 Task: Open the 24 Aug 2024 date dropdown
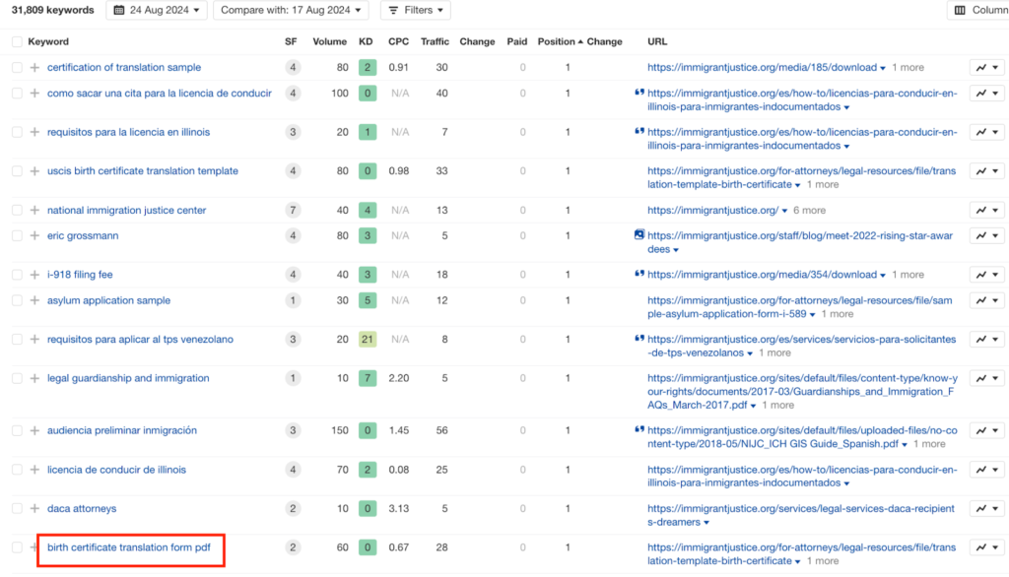coord(156,10)
